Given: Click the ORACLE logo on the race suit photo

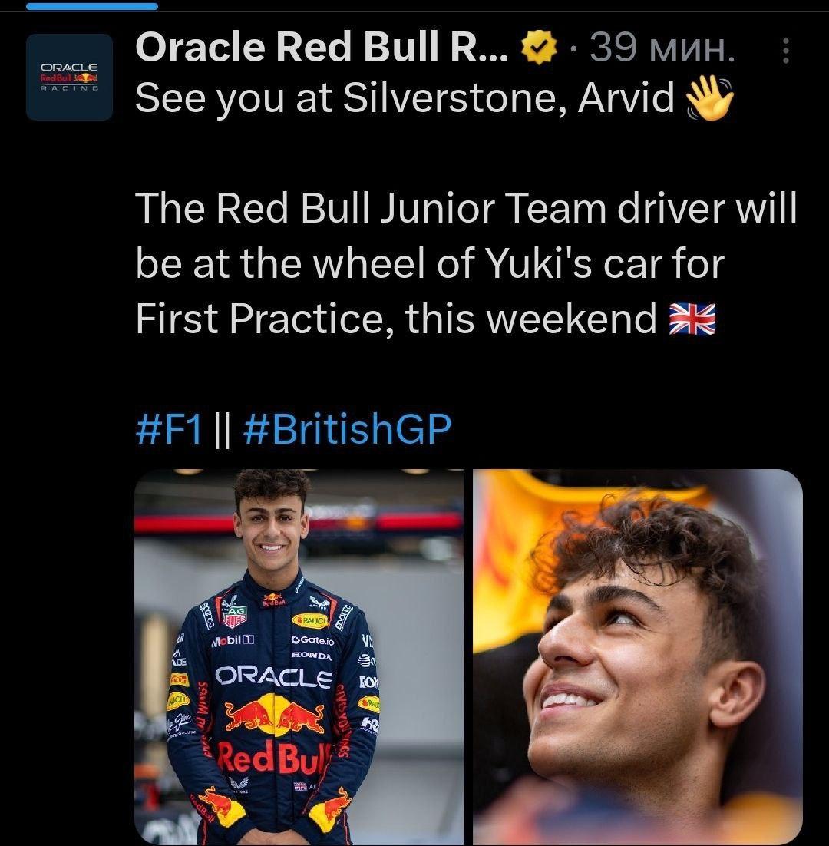Looking at the screenshot, I should (x=273, y=676).
